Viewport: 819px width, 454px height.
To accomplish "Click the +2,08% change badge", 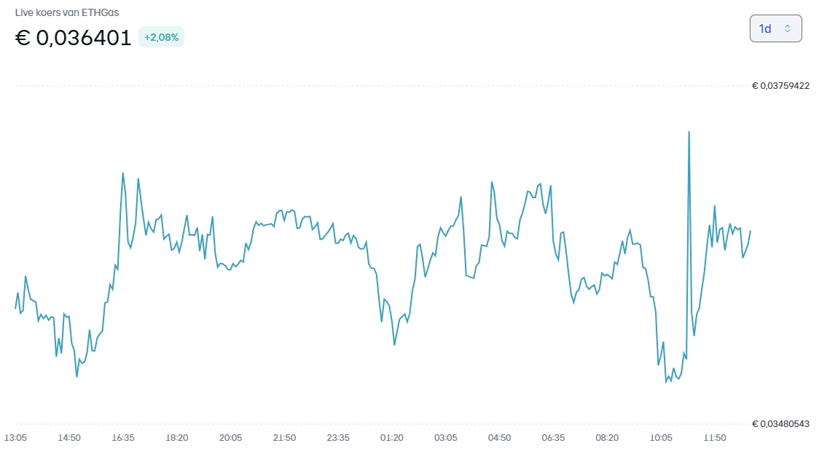I will (x=161, y=37).
